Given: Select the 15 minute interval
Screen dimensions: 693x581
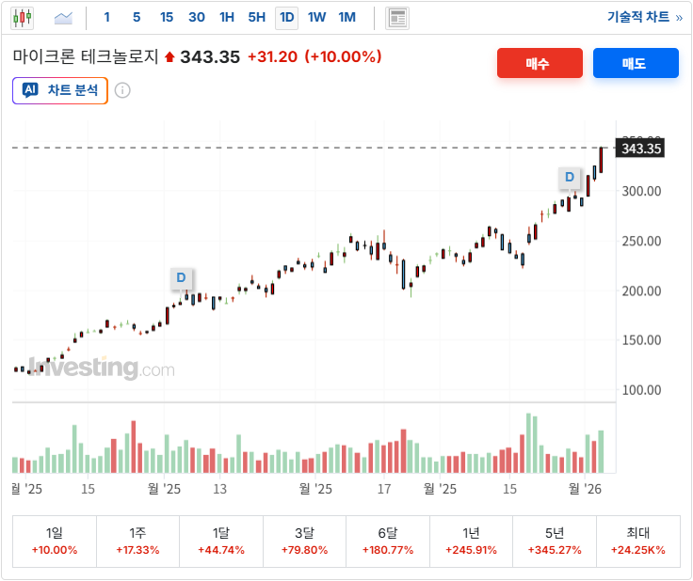Looking at the screenshot, I should tap(167, 18).
